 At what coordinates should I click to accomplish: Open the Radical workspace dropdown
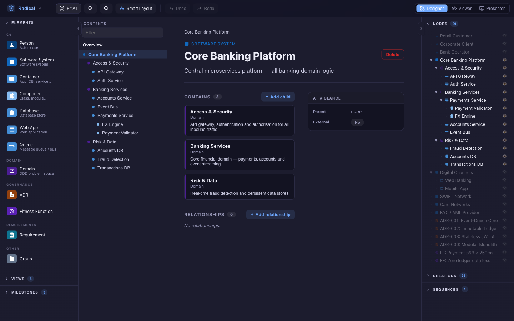(x=25, y=9)
